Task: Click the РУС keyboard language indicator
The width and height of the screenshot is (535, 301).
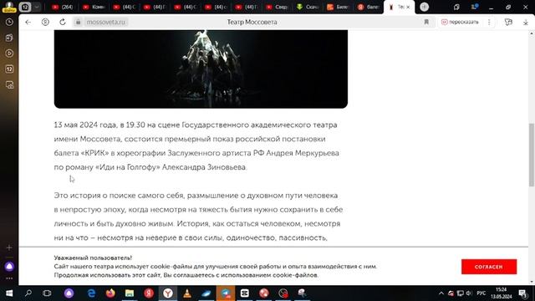Action: (481, 293)
